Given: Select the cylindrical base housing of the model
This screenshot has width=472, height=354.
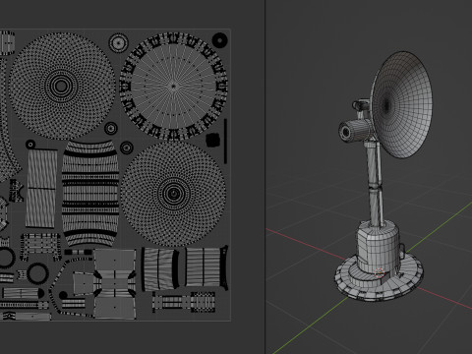Looking at the screenshot, I should (379, 248).
